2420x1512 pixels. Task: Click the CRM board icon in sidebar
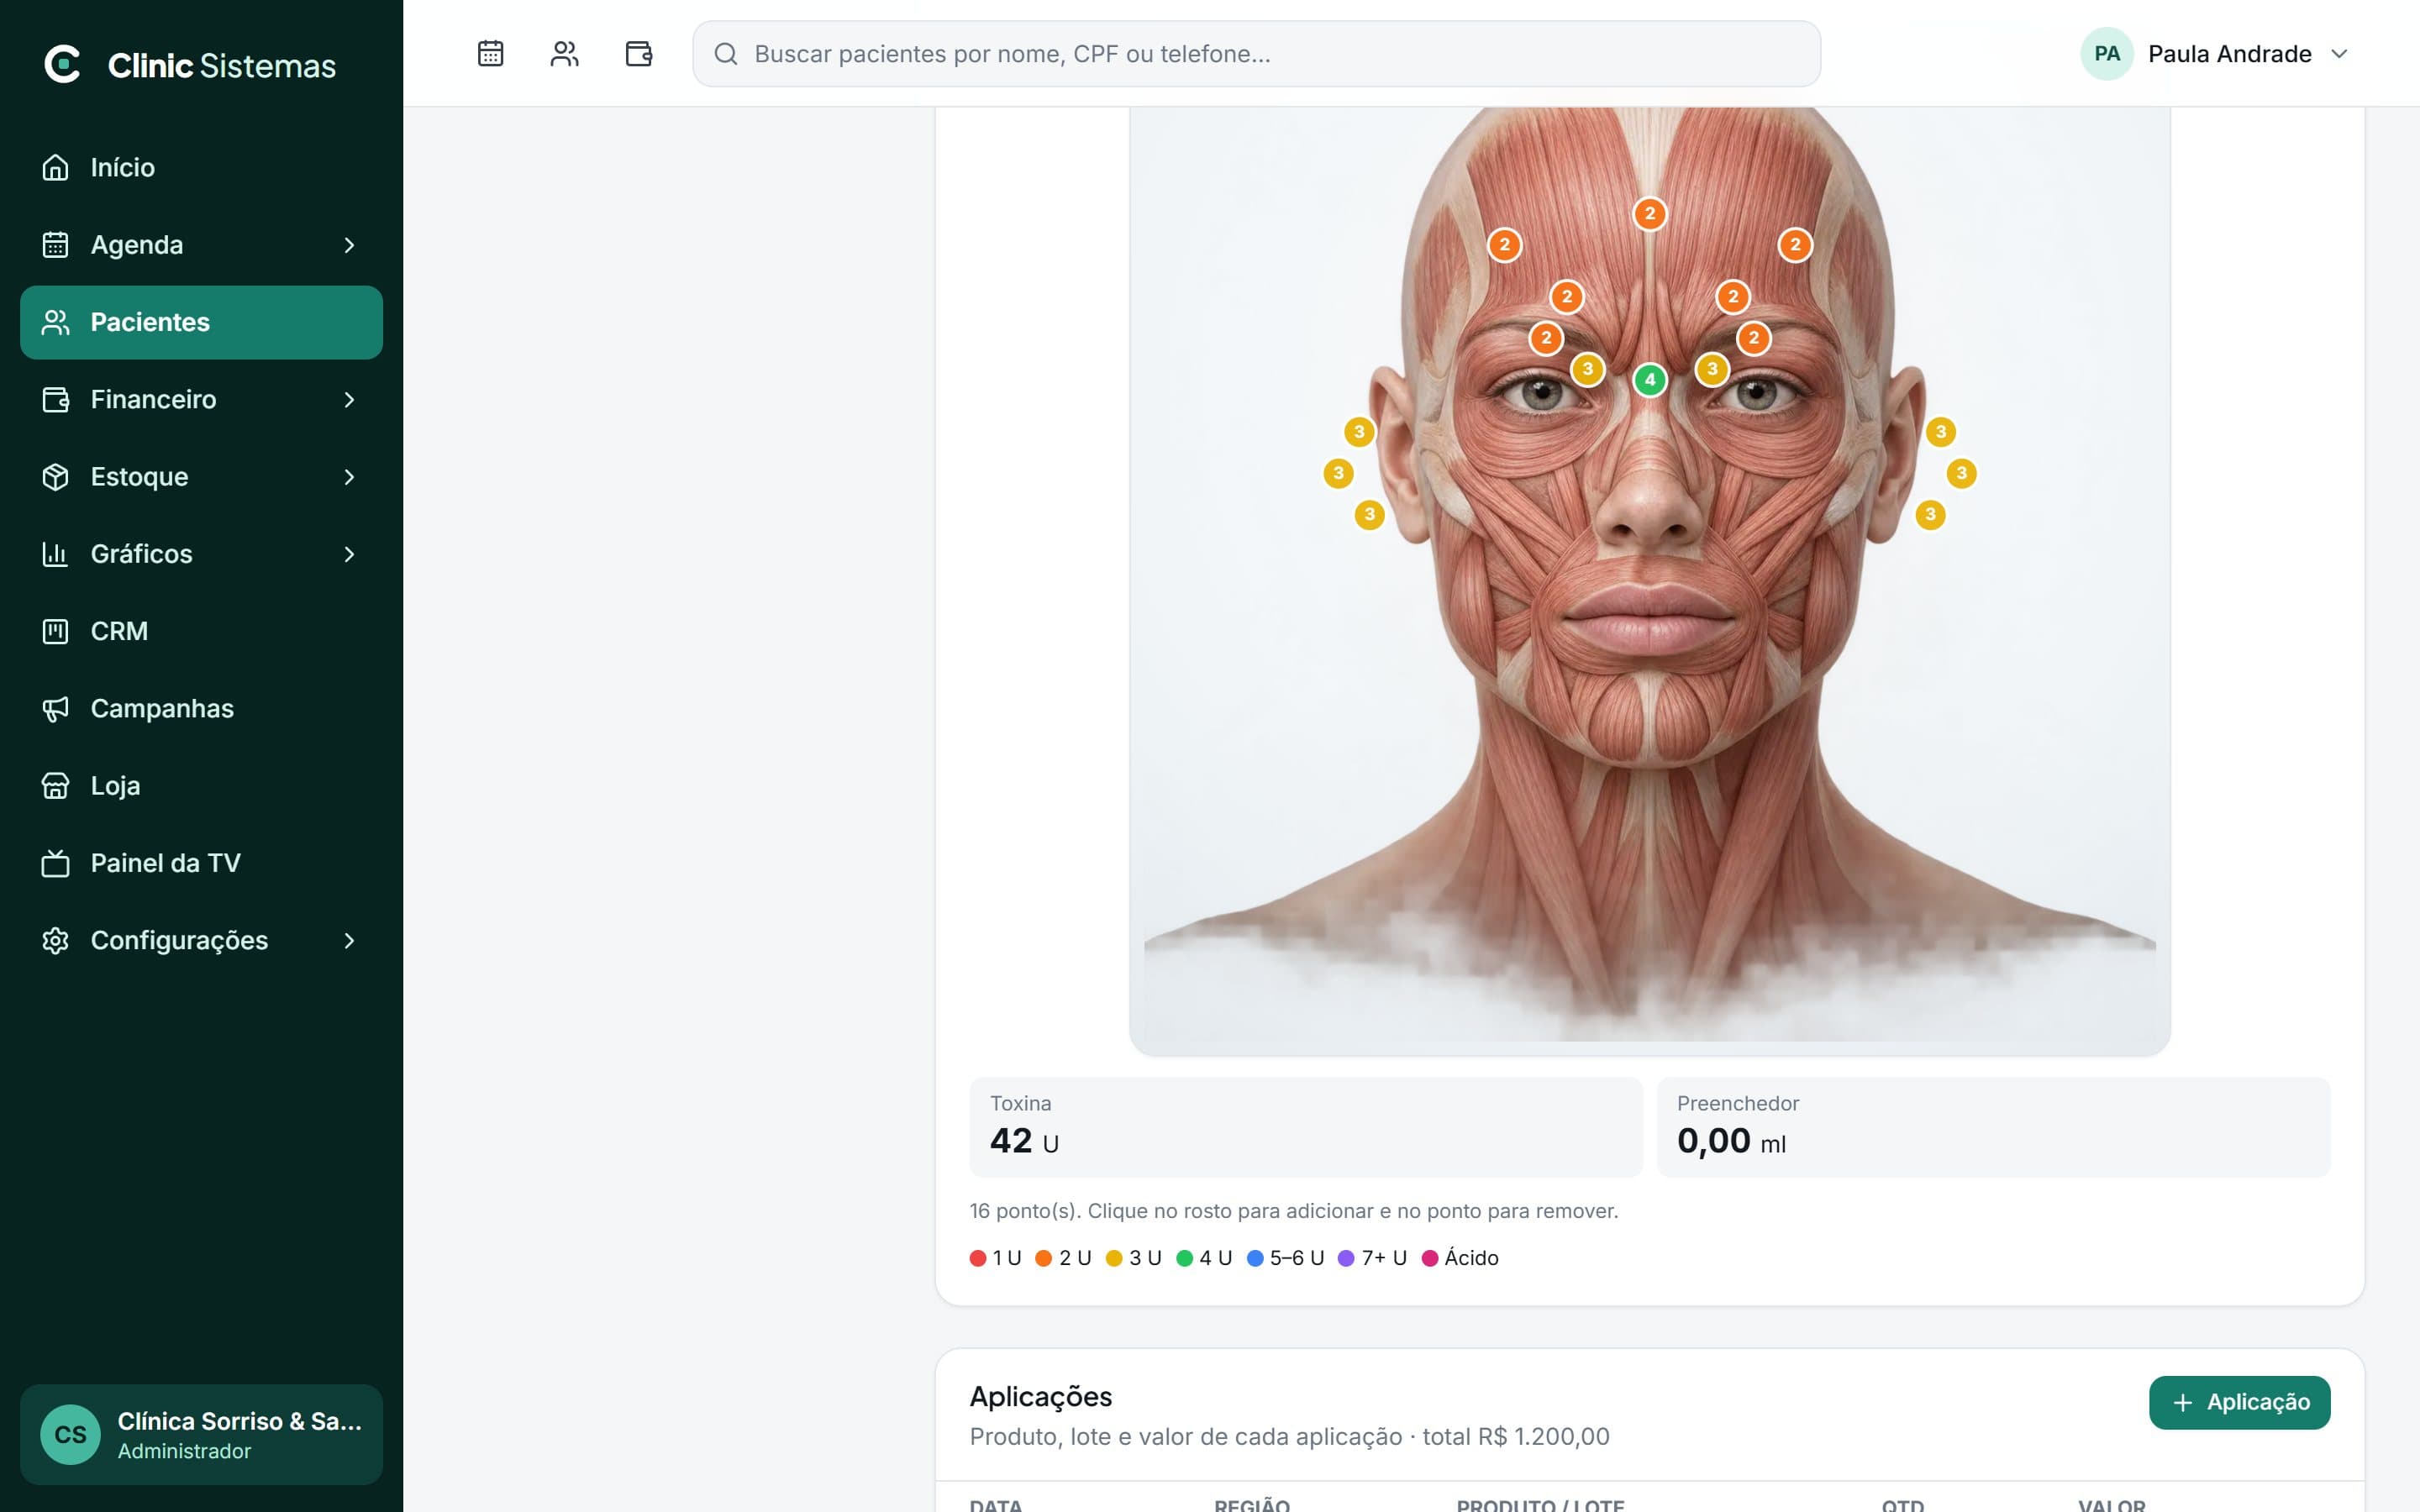pyautogui.click(x=55, y=631)
